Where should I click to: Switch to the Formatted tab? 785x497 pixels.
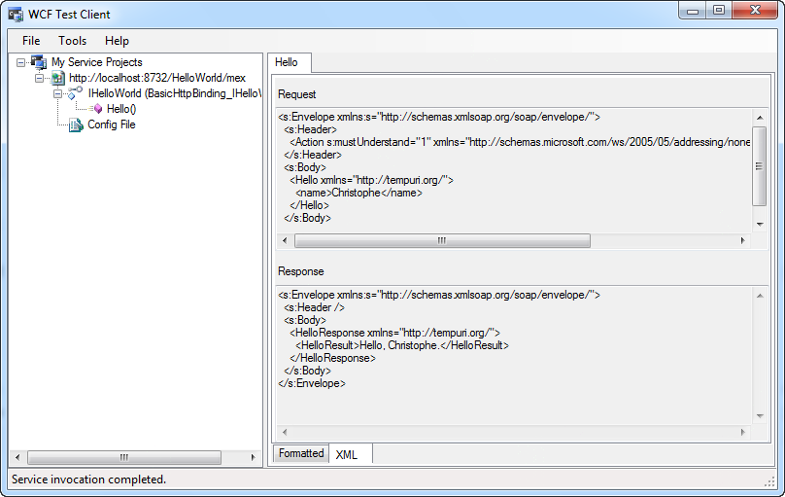click(x=301, y=453)
